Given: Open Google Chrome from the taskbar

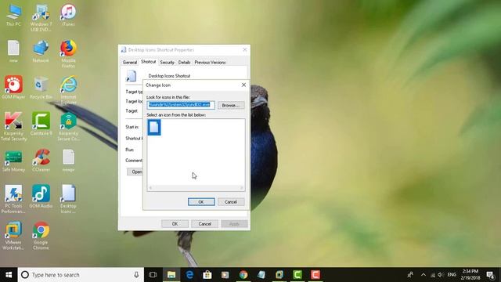Looking at the screenshot, I should [243, 275].
